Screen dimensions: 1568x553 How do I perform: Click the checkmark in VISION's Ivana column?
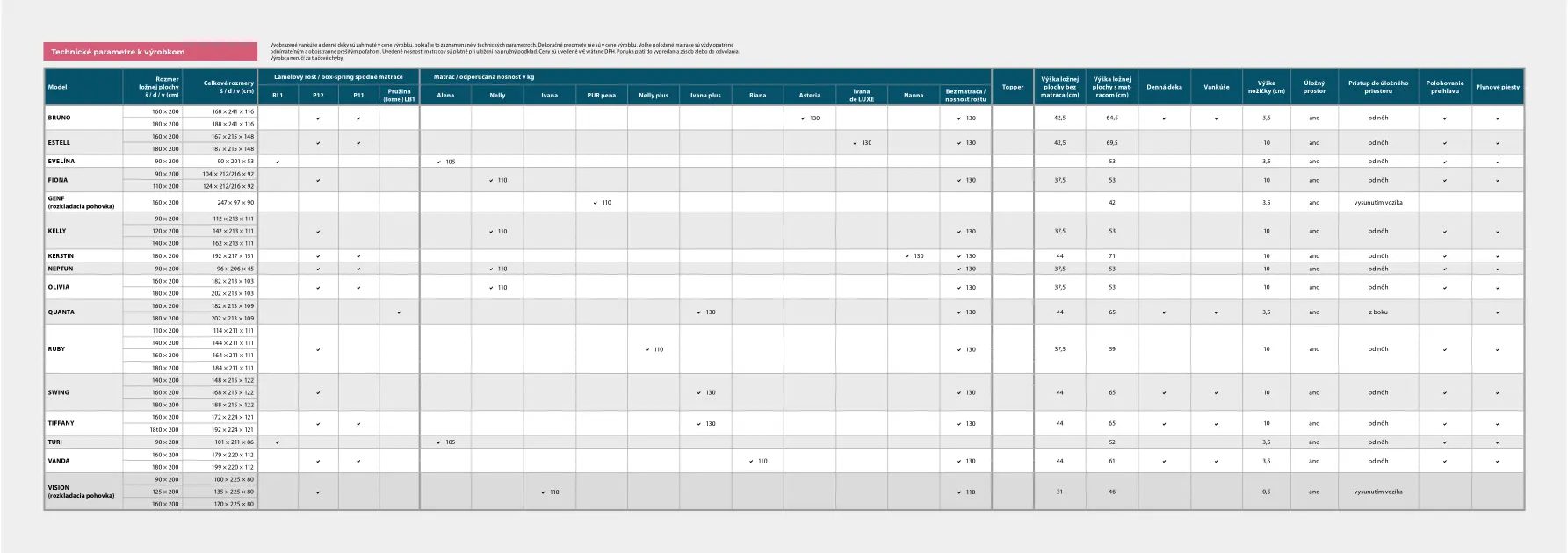click(543, 492)
